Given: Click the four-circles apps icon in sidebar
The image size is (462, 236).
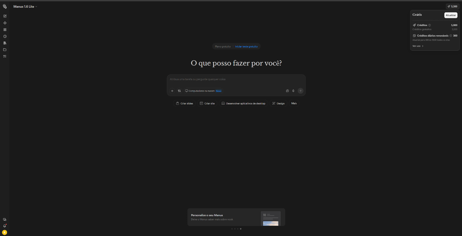Looking at the screenshot, I should pyautogui.click(x=5, y=29).
